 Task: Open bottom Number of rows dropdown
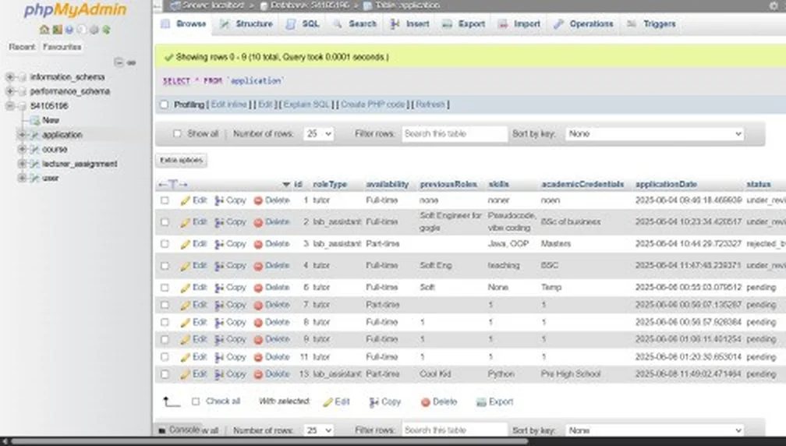click(x=318, y=430)
